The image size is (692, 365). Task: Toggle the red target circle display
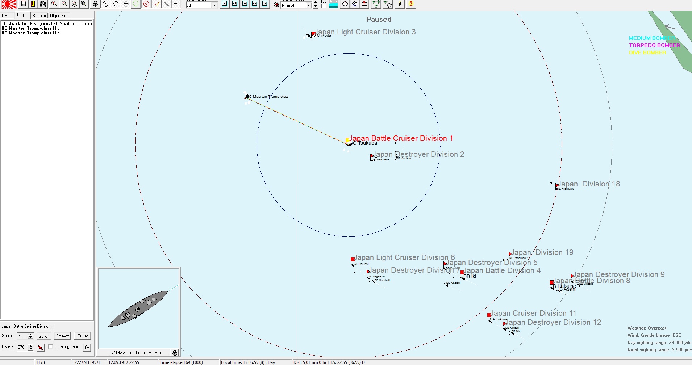click(146, 4)
